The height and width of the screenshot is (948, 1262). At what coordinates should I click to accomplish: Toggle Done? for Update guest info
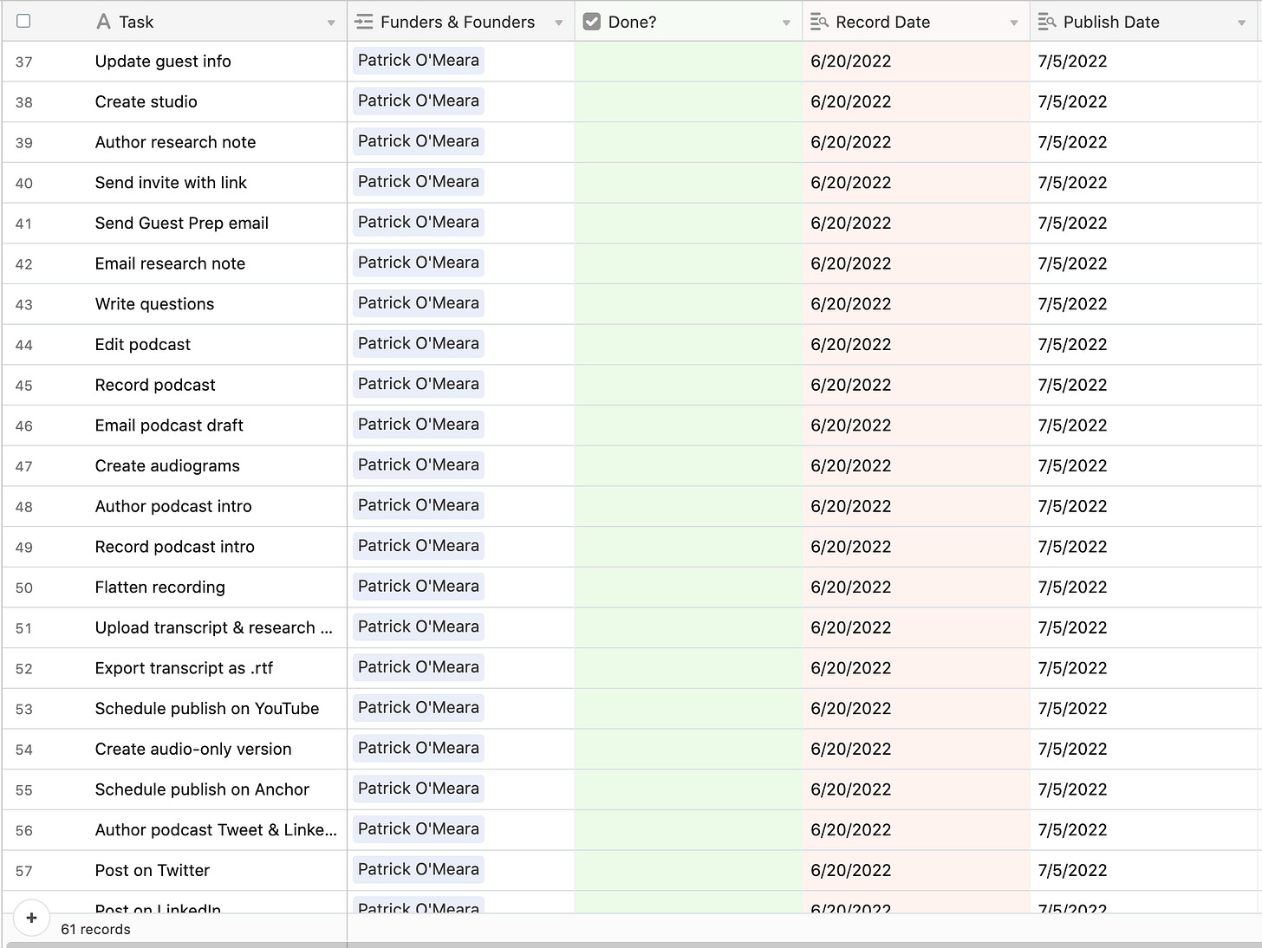(x=688, y=62)
